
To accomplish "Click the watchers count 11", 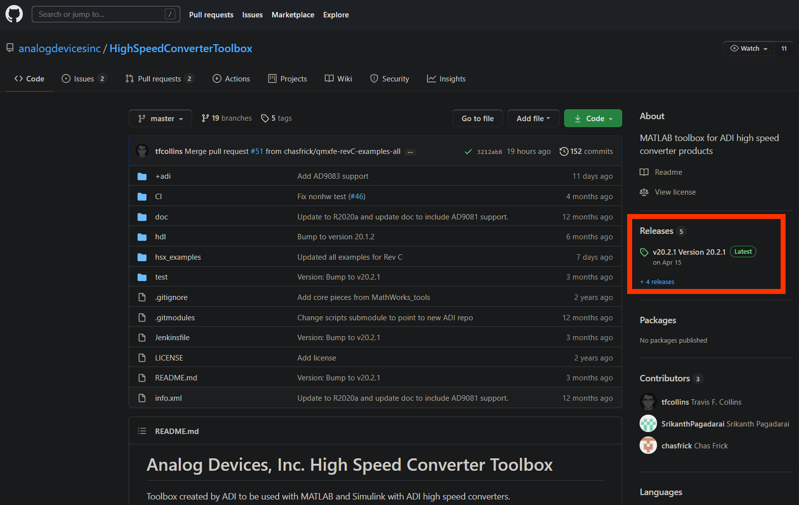I will (784, 48).
